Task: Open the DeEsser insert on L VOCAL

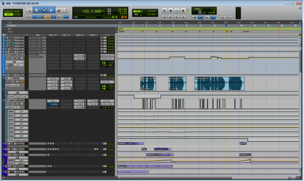Action: pyautogui.click(x=66, y=79)
